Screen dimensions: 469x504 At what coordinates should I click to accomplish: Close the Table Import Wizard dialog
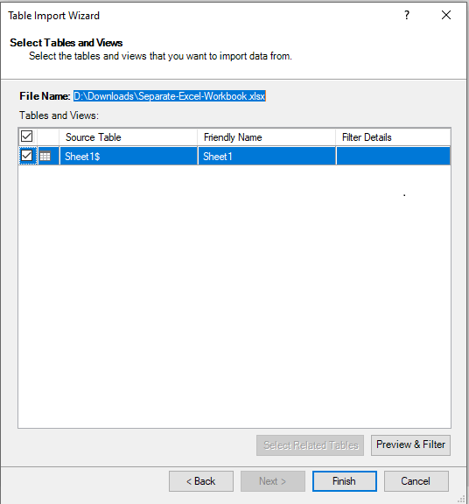446,15
